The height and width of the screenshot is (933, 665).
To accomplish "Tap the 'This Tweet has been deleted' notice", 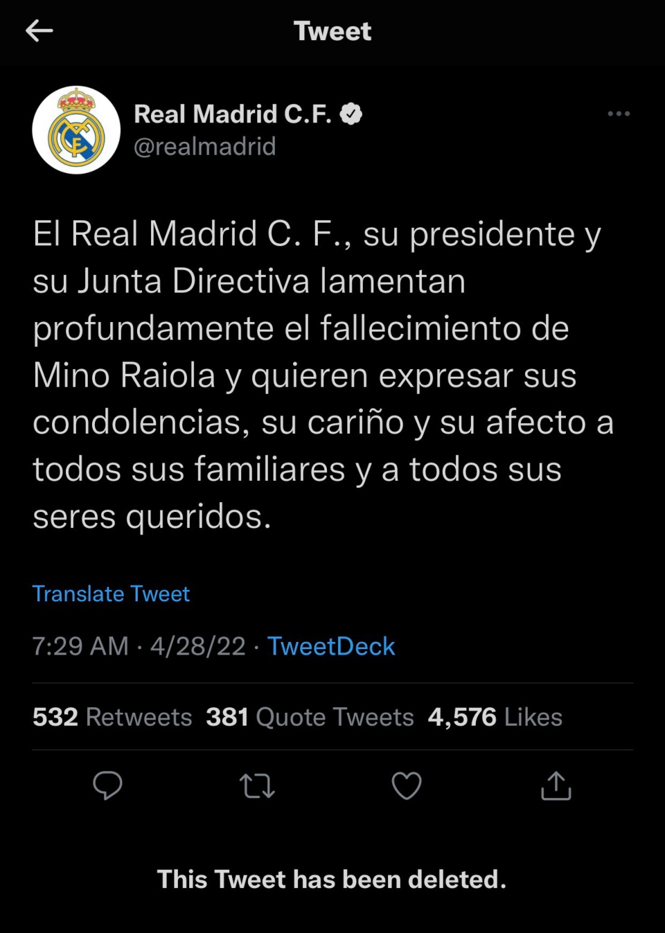I will [332, 879].
